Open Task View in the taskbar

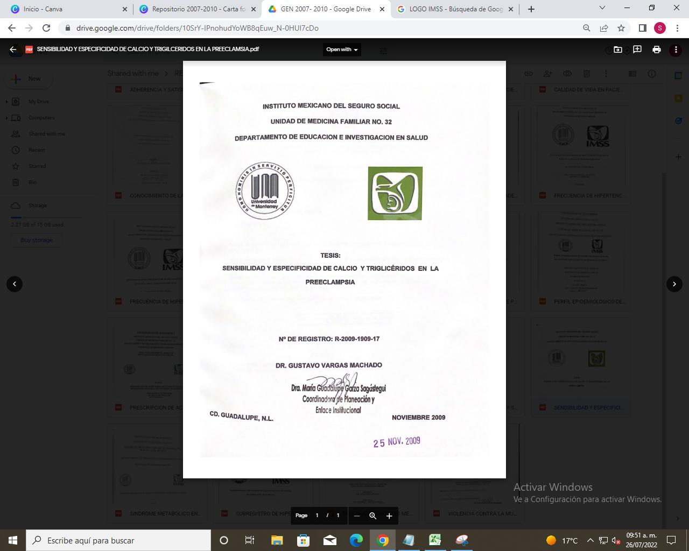tap(250, 540)
